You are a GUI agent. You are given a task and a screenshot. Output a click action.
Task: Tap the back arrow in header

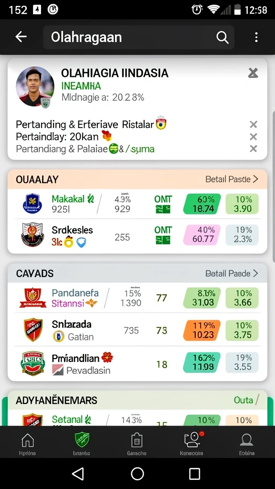point(21,37)
